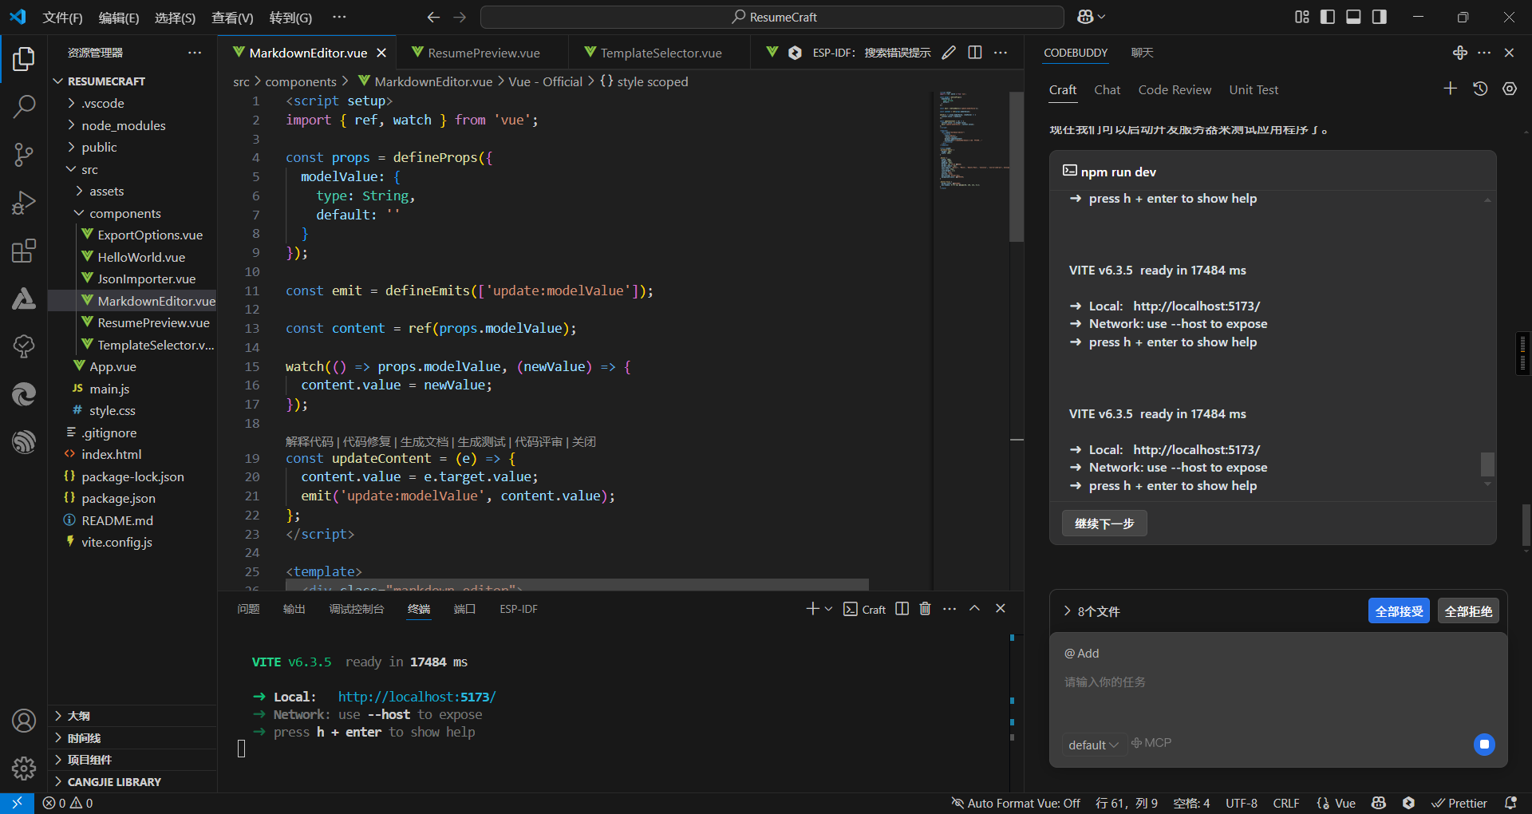Expand the node_modules folder
Image resolution: width=1532 pixels, height=814 pixels.
click(x=123, y=125)
